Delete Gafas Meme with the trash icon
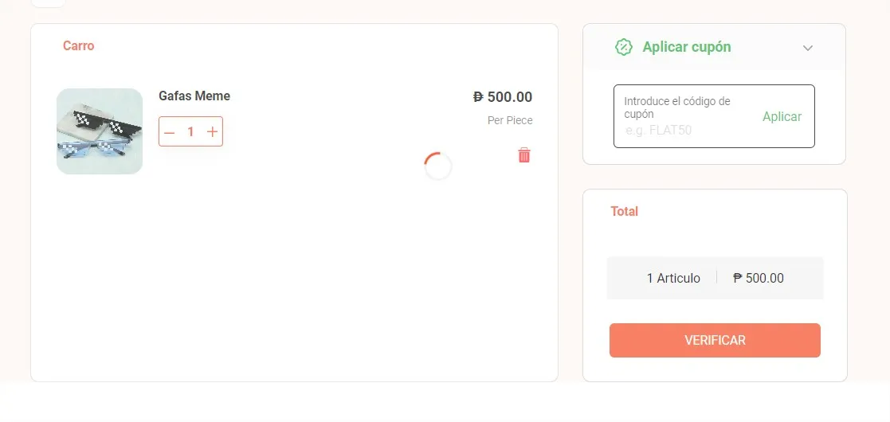890x422 pixels. 524,155
